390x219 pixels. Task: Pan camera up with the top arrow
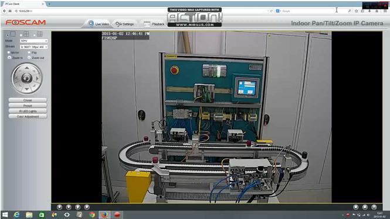[27, 68]
